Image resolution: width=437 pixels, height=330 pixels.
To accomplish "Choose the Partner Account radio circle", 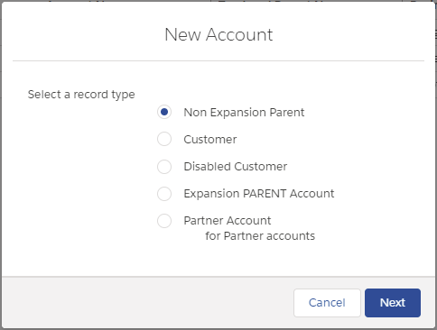I will [164, 221].
